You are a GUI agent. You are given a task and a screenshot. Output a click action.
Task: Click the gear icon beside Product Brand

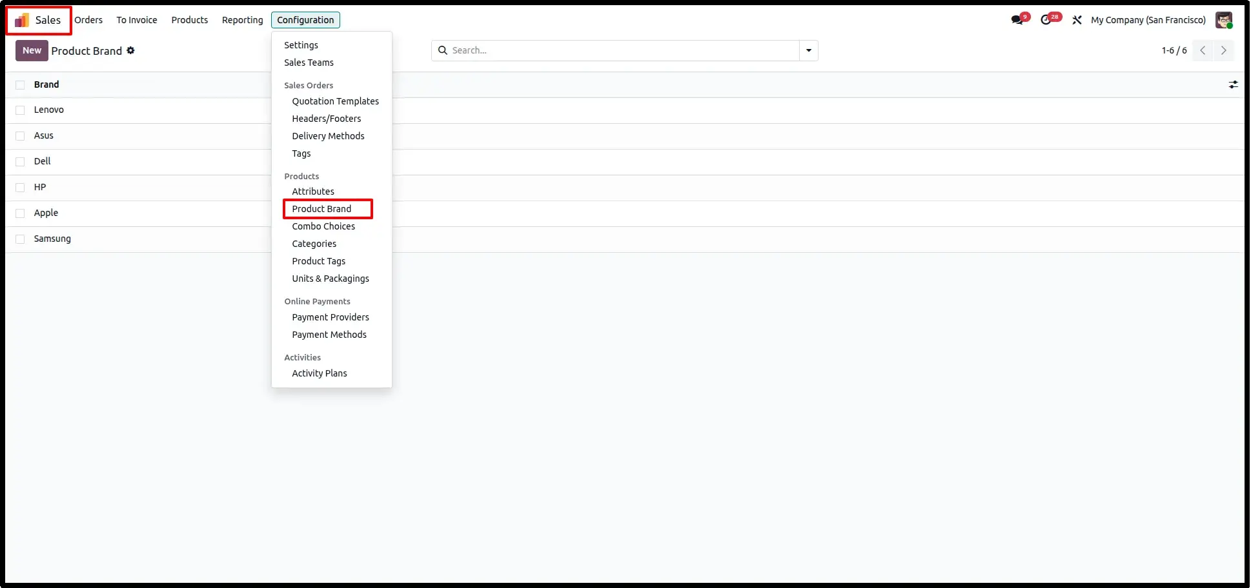click(130, 50)
